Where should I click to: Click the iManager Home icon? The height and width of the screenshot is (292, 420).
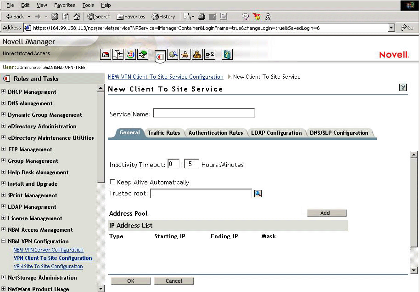pyautogui.click(x=106, y=54)
